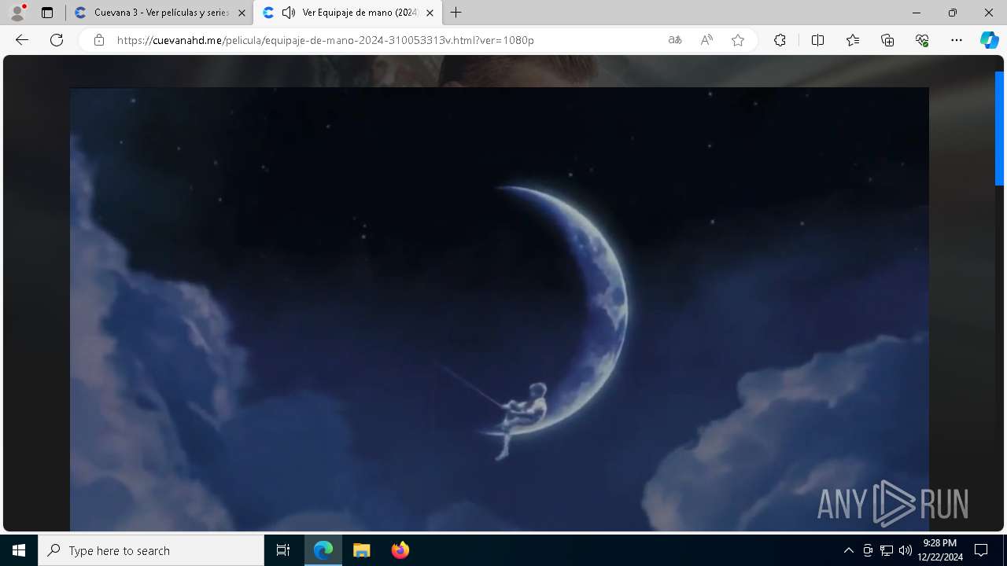
Task: Open Settings and more menu
Action: (x=957, y=40)
